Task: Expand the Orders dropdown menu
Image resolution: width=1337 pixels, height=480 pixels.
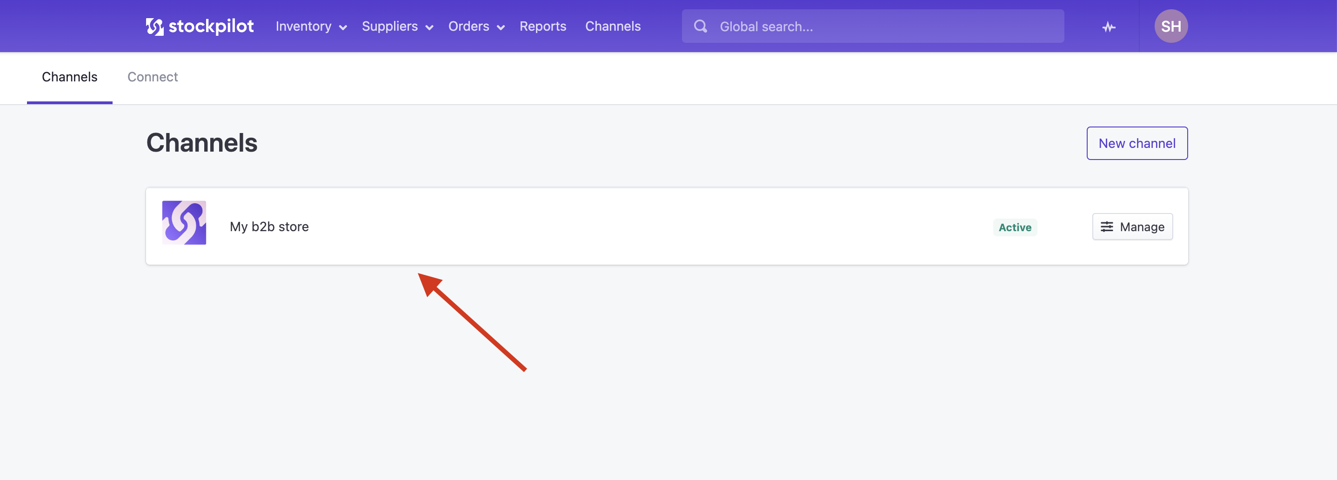Action: click(476, 27)
